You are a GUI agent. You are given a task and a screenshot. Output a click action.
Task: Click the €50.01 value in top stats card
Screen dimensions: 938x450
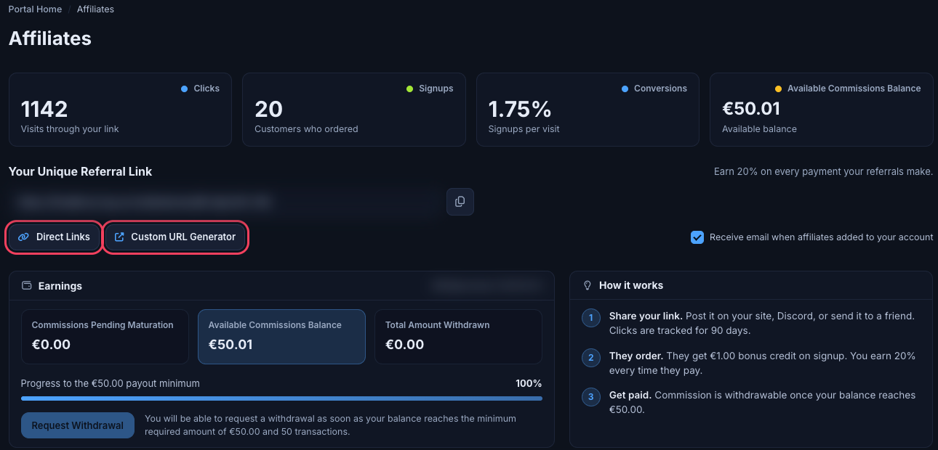pyautogui.click(x=751, y=109)
